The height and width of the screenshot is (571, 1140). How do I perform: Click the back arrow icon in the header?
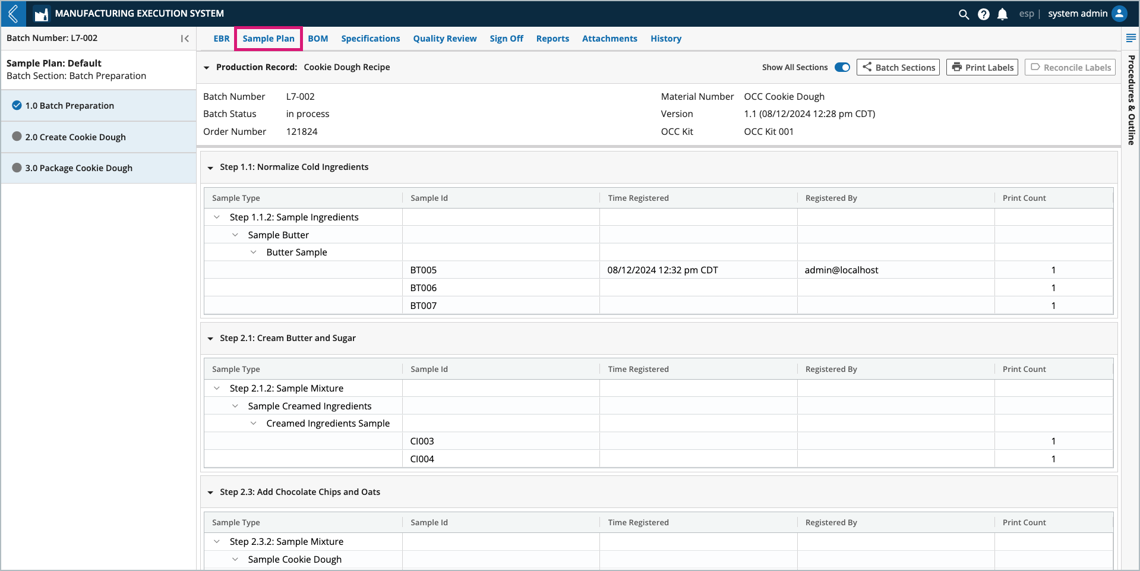click(13, 13)
